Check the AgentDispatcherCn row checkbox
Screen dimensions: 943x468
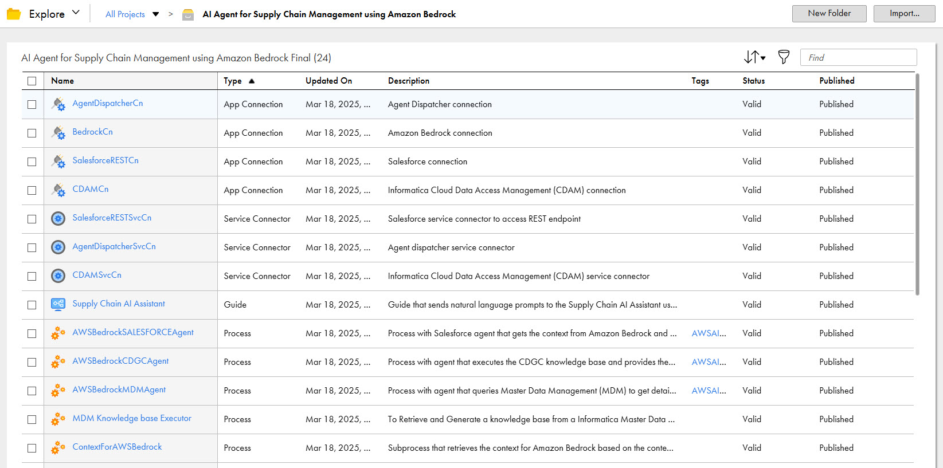32,104
